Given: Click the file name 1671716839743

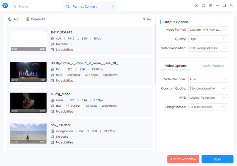Looking at the screenshot, I should pos(61,32).
